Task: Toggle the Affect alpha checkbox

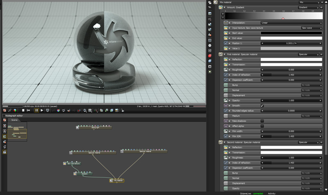Action: [x=262, y=126]
